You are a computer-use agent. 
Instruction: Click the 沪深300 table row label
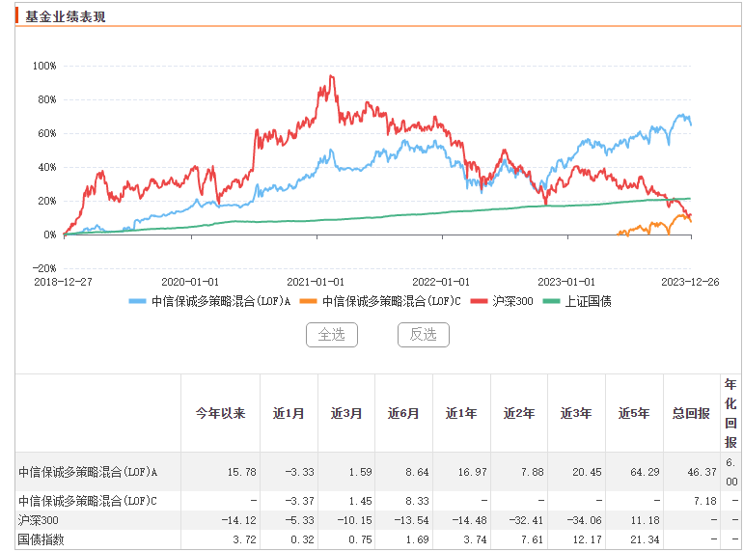(39, 521)
